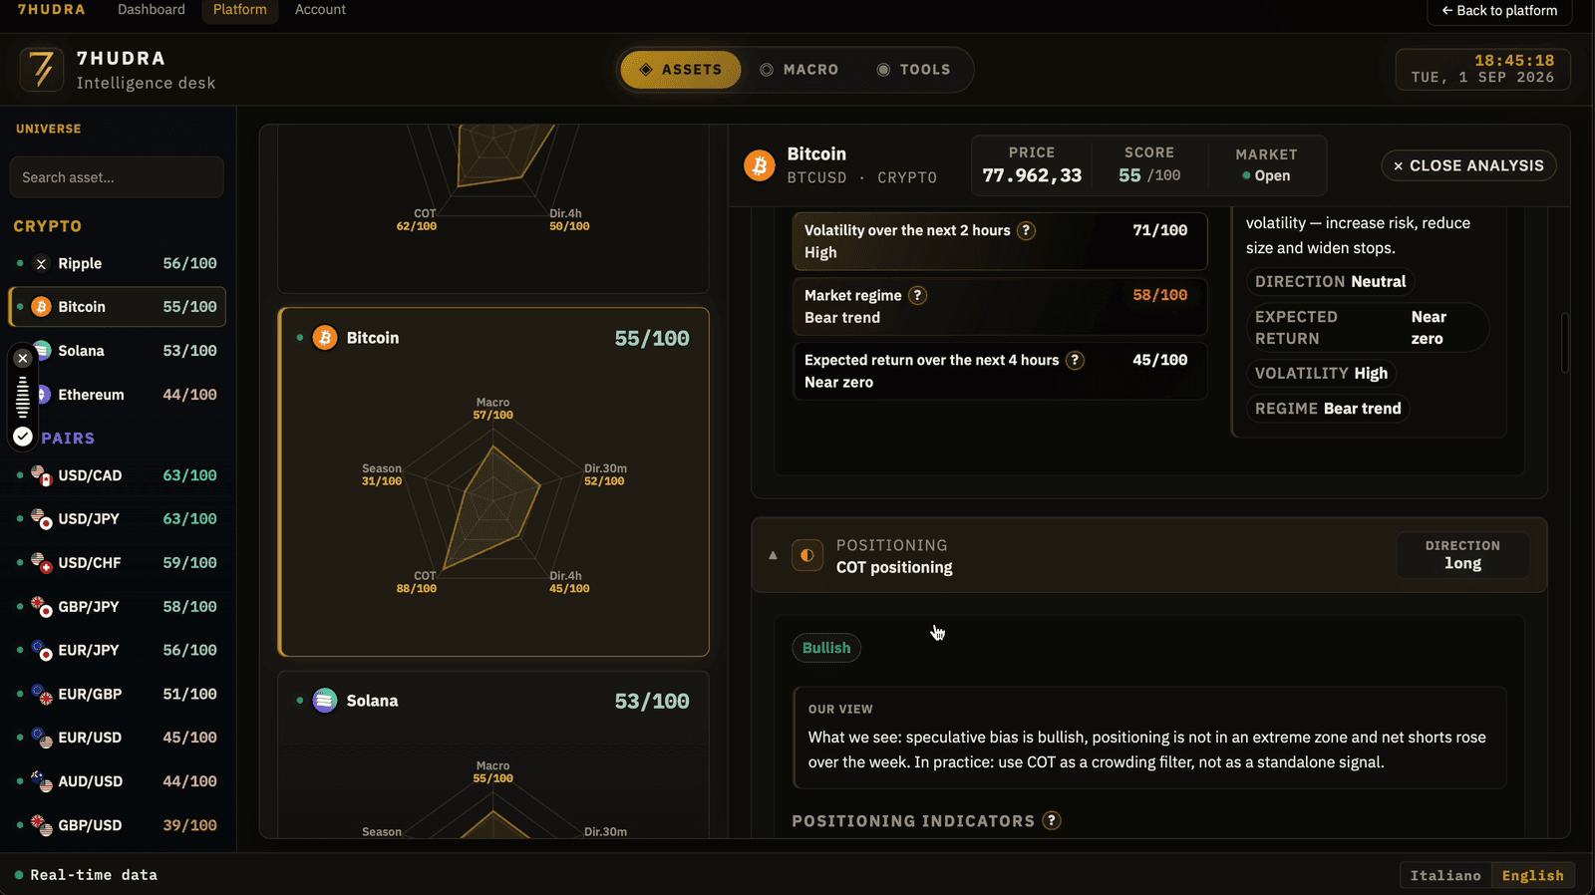The image size is (1595, 895).
Task: Open help for Positioning Indicators
Action: pos(1051,820)
